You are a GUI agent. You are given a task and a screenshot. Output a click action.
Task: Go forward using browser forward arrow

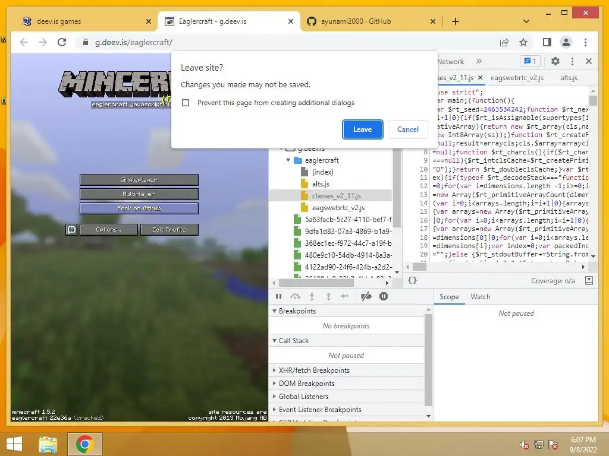[43, 42]
